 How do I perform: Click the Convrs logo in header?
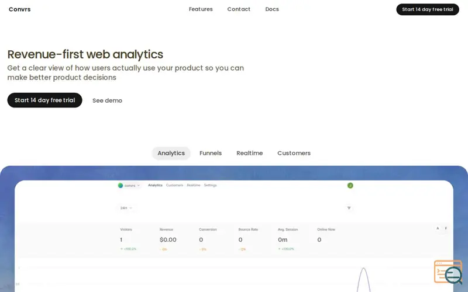point(20,9)
